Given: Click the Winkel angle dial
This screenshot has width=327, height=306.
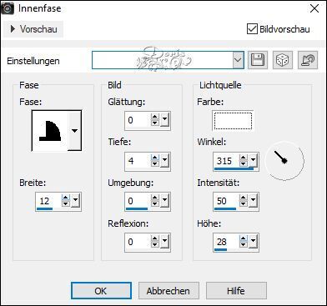Looking at the screenshot, I should click(x=284, y=161).
